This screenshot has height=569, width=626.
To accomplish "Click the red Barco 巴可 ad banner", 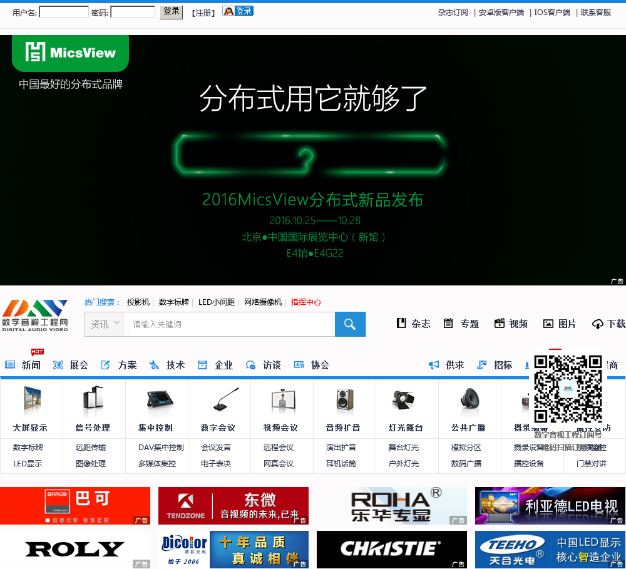I will tap(75, 506).
